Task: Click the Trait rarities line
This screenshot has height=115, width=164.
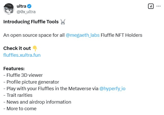Action: point(18,95)
